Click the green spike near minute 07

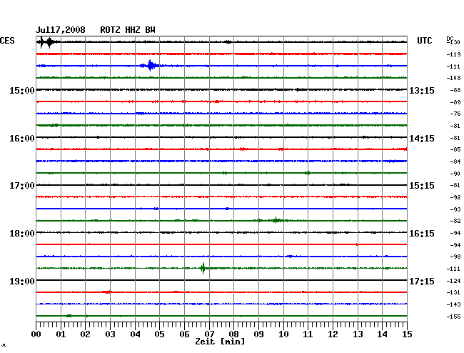(x=203, y=268)
